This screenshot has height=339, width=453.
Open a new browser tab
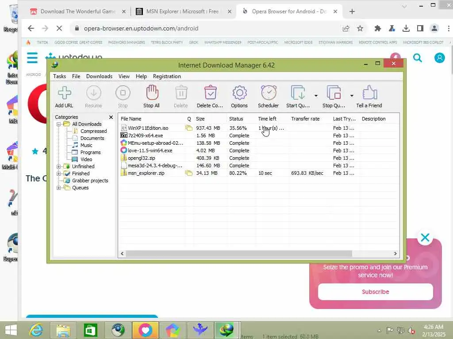(x=352, y=11)
